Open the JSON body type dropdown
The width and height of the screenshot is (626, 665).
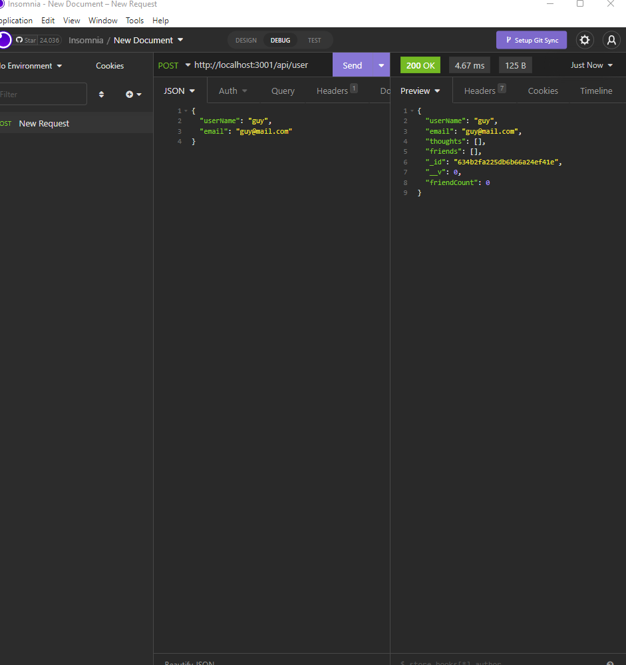[180, 90]
